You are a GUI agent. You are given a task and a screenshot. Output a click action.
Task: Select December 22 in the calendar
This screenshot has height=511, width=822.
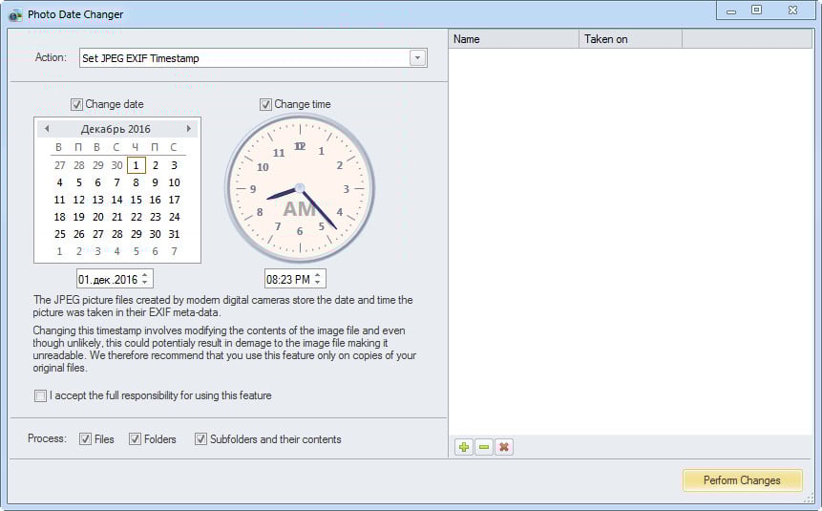click(136, 217)
